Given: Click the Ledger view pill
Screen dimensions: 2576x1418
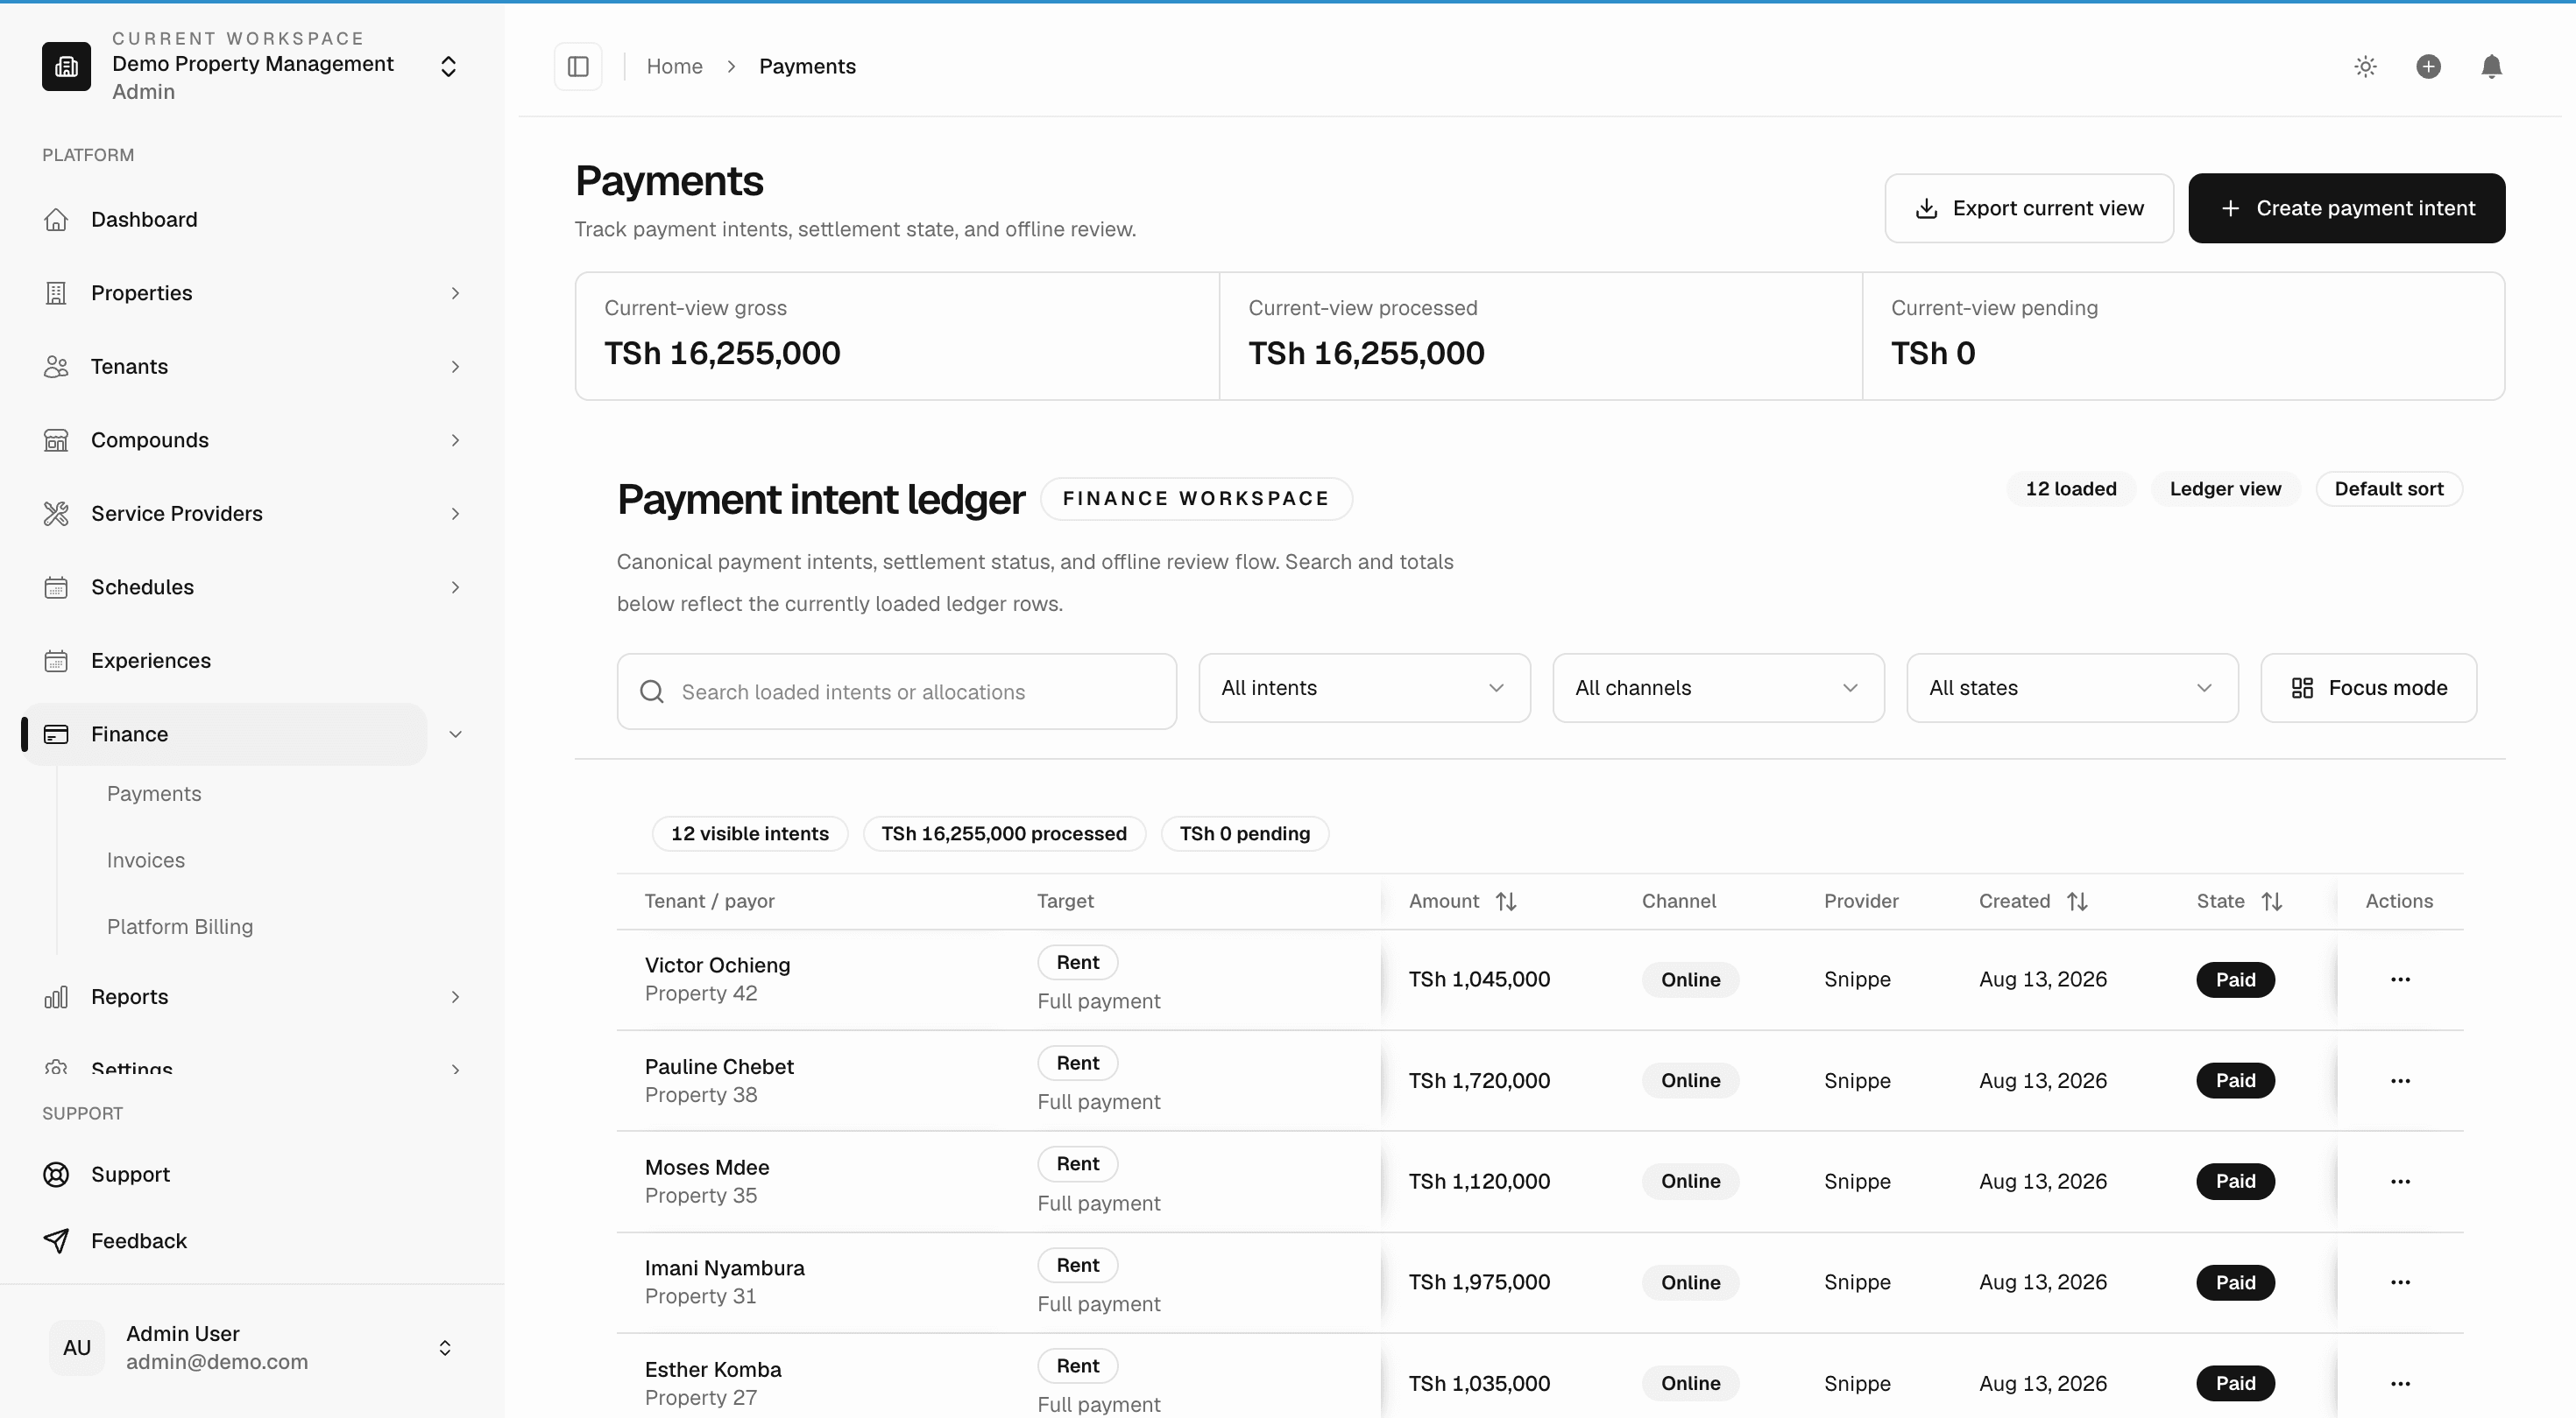Looking at the screenshot, I should 2225,488.
